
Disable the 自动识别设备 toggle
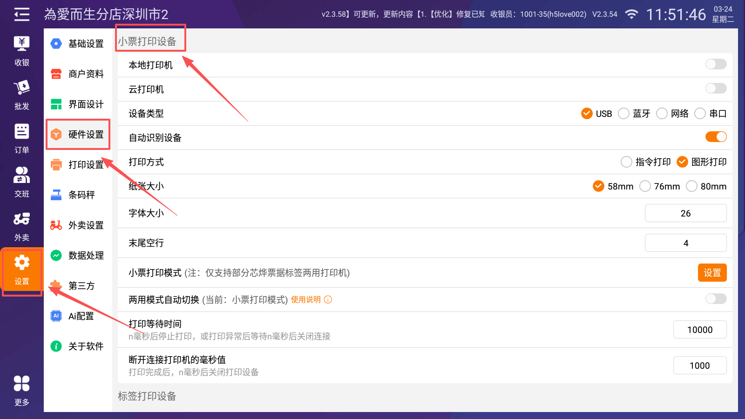pyautogui.click(x=716, y=137)
